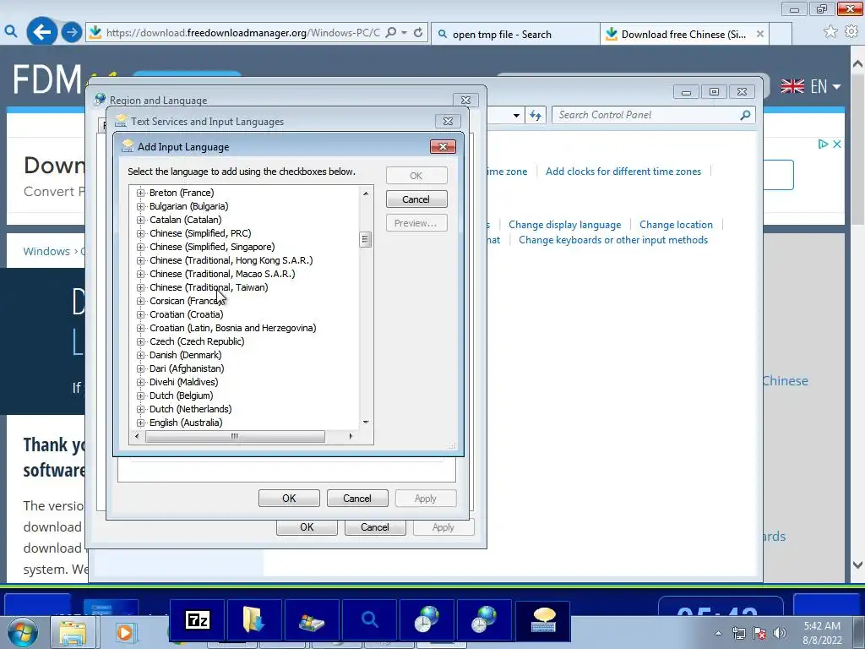This screenshot has width=865, height=649.
Task: Open Change keyboards or other input methods
Action: click(613, 240)
